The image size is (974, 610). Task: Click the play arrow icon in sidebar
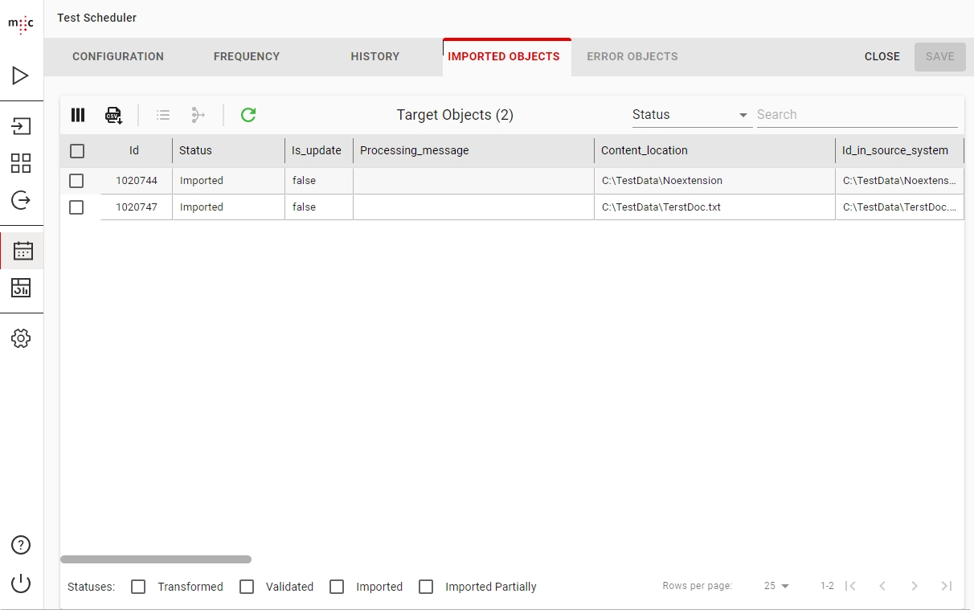point(22,76)
